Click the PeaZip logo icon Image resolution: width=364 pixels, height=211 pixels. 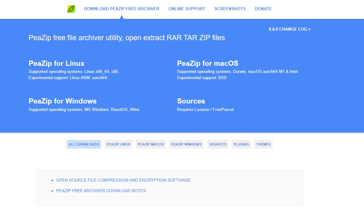coord(71,9)
